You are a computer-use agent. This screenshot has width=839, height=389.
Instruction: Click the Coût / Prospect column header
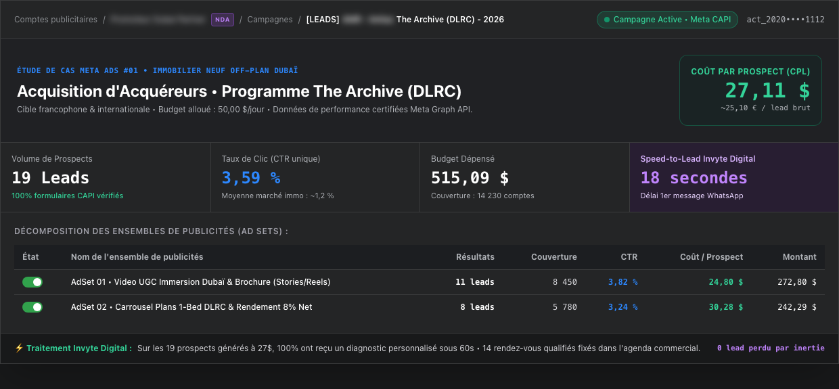pos(712,257)
